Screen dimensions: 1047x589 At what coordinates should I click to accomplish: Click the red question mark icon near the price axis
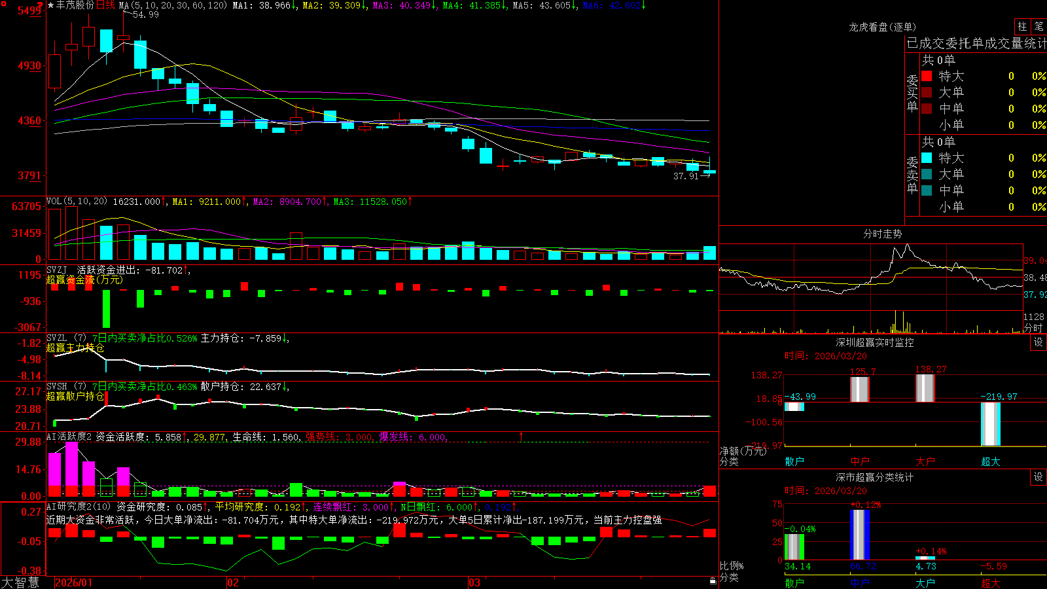(41, 5)
